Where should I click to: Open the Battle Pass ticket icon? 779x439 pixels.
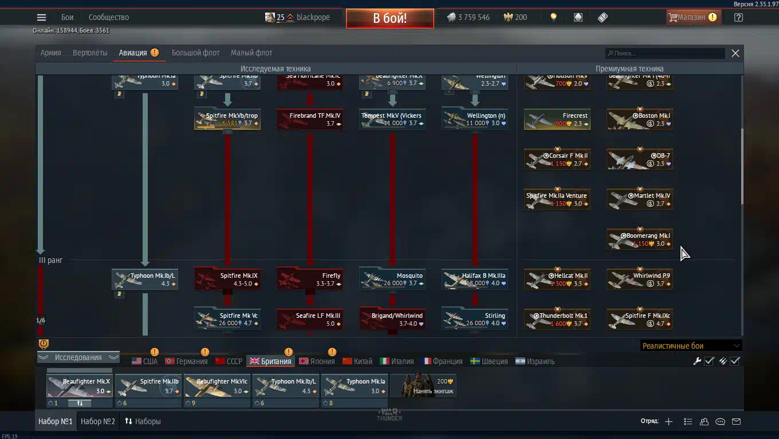(603, 17)
